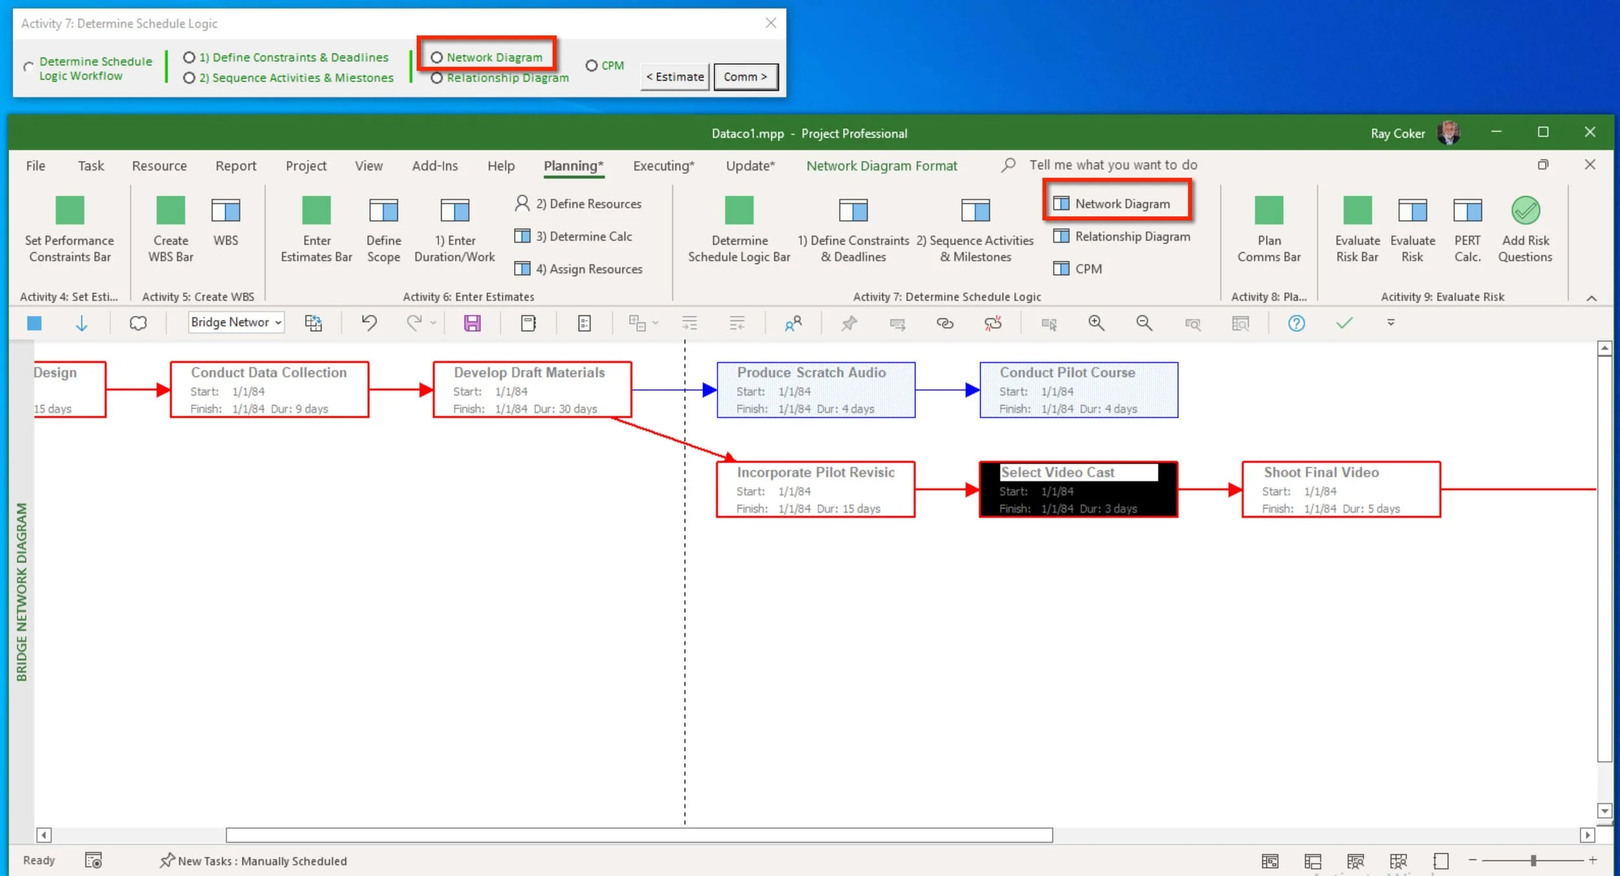Image resolution: width=1620 pixels, height=876 pixels.
Task: Click the Zoom In magnifier icon
Action: tap(1096, 323)
